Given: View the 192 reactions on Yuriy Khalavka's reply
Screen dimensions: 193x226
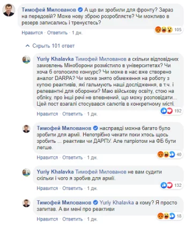Looking at the screenshot, I should pos(171,111).
